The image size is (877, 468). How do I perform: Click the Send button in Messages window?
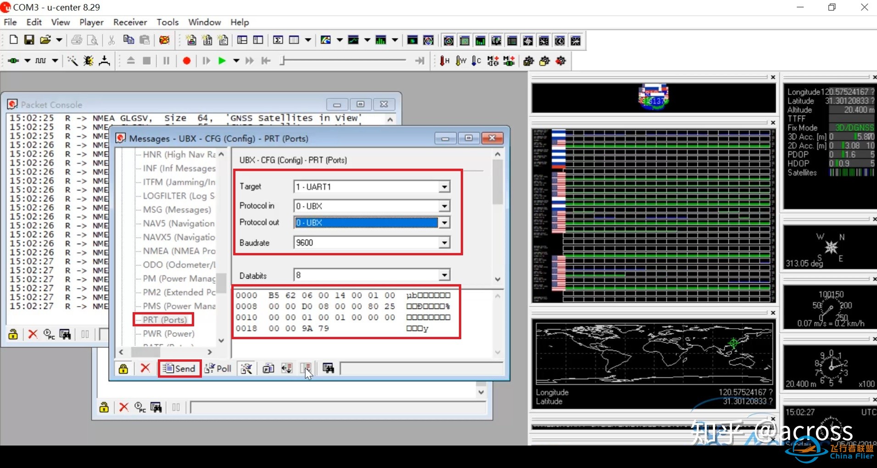click(179, 369)
